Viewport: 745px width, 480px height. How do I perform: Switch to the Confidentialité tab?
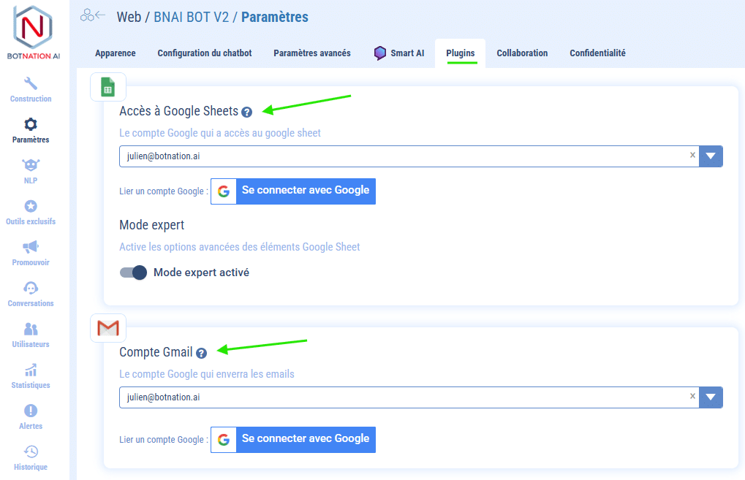[x=597, y=53]
